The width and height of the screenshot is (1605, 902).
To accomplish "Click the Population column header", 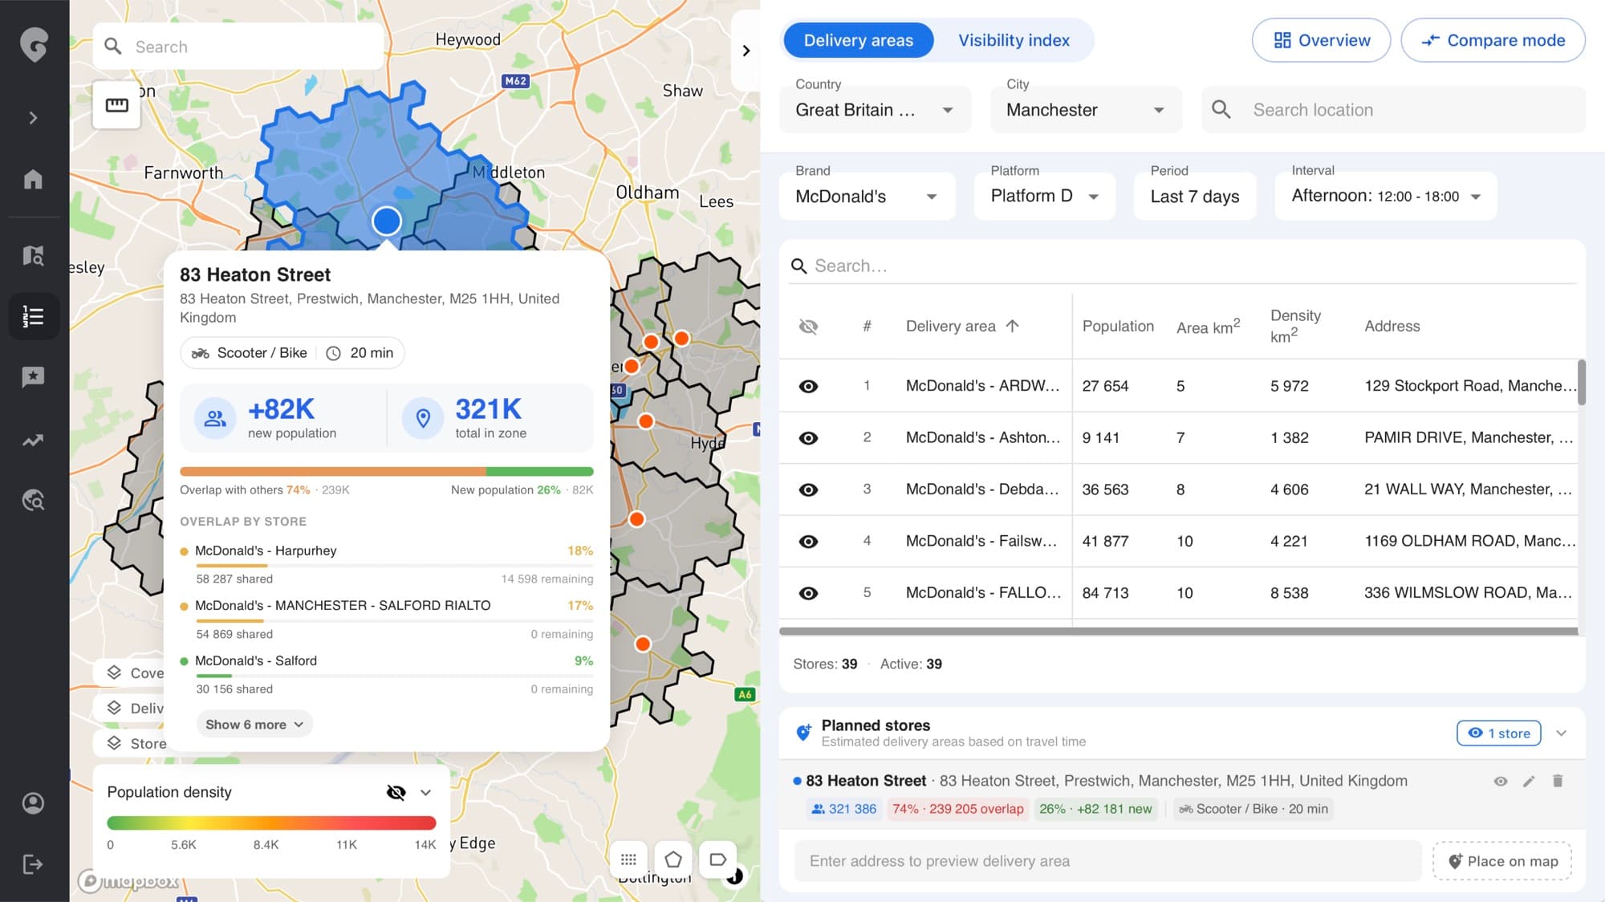I will tap(1117, 326).
